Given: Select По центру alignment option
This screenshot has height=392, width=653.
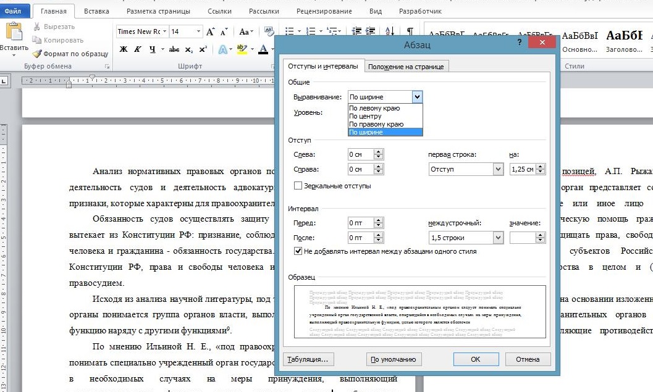Looking at the screenshot, I should [x=366, y=116].
